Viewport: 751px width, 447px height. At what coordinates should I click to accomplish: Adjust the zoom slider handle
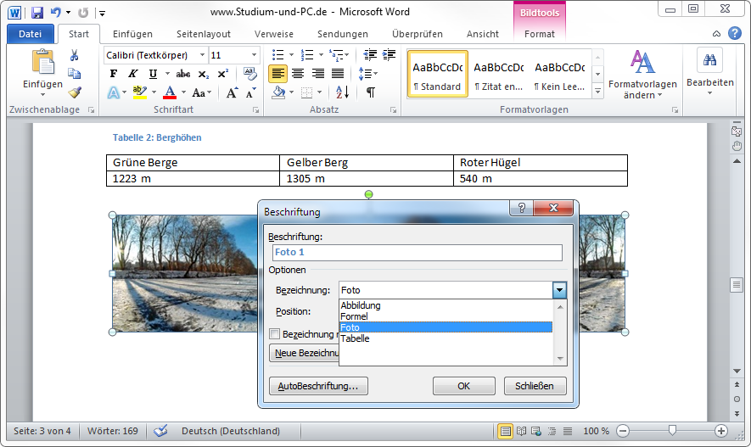pyautogui.click(x=672, y=431)
